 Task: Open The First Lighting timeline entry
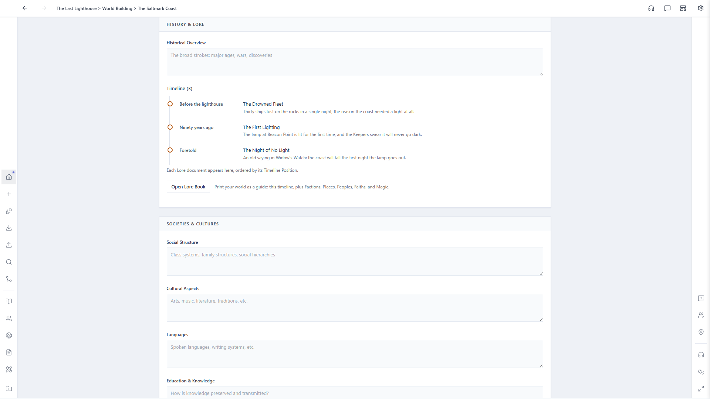[x=261, y=127]
